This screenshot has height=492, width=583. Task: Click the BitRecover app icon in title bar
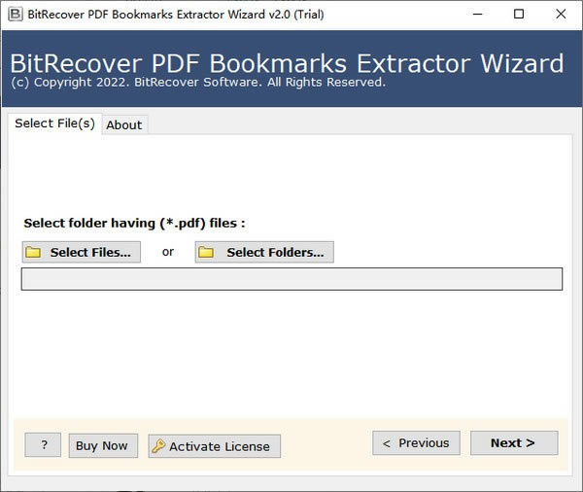[x=15, y=15]
